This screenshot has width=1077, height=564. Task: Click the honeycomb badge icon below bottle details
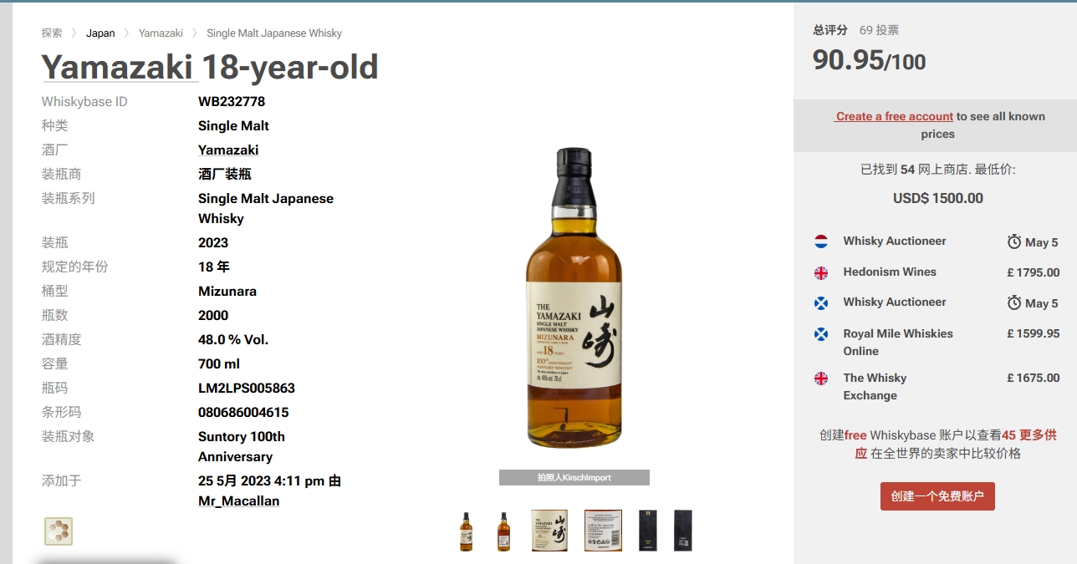(x=59, y=531)
